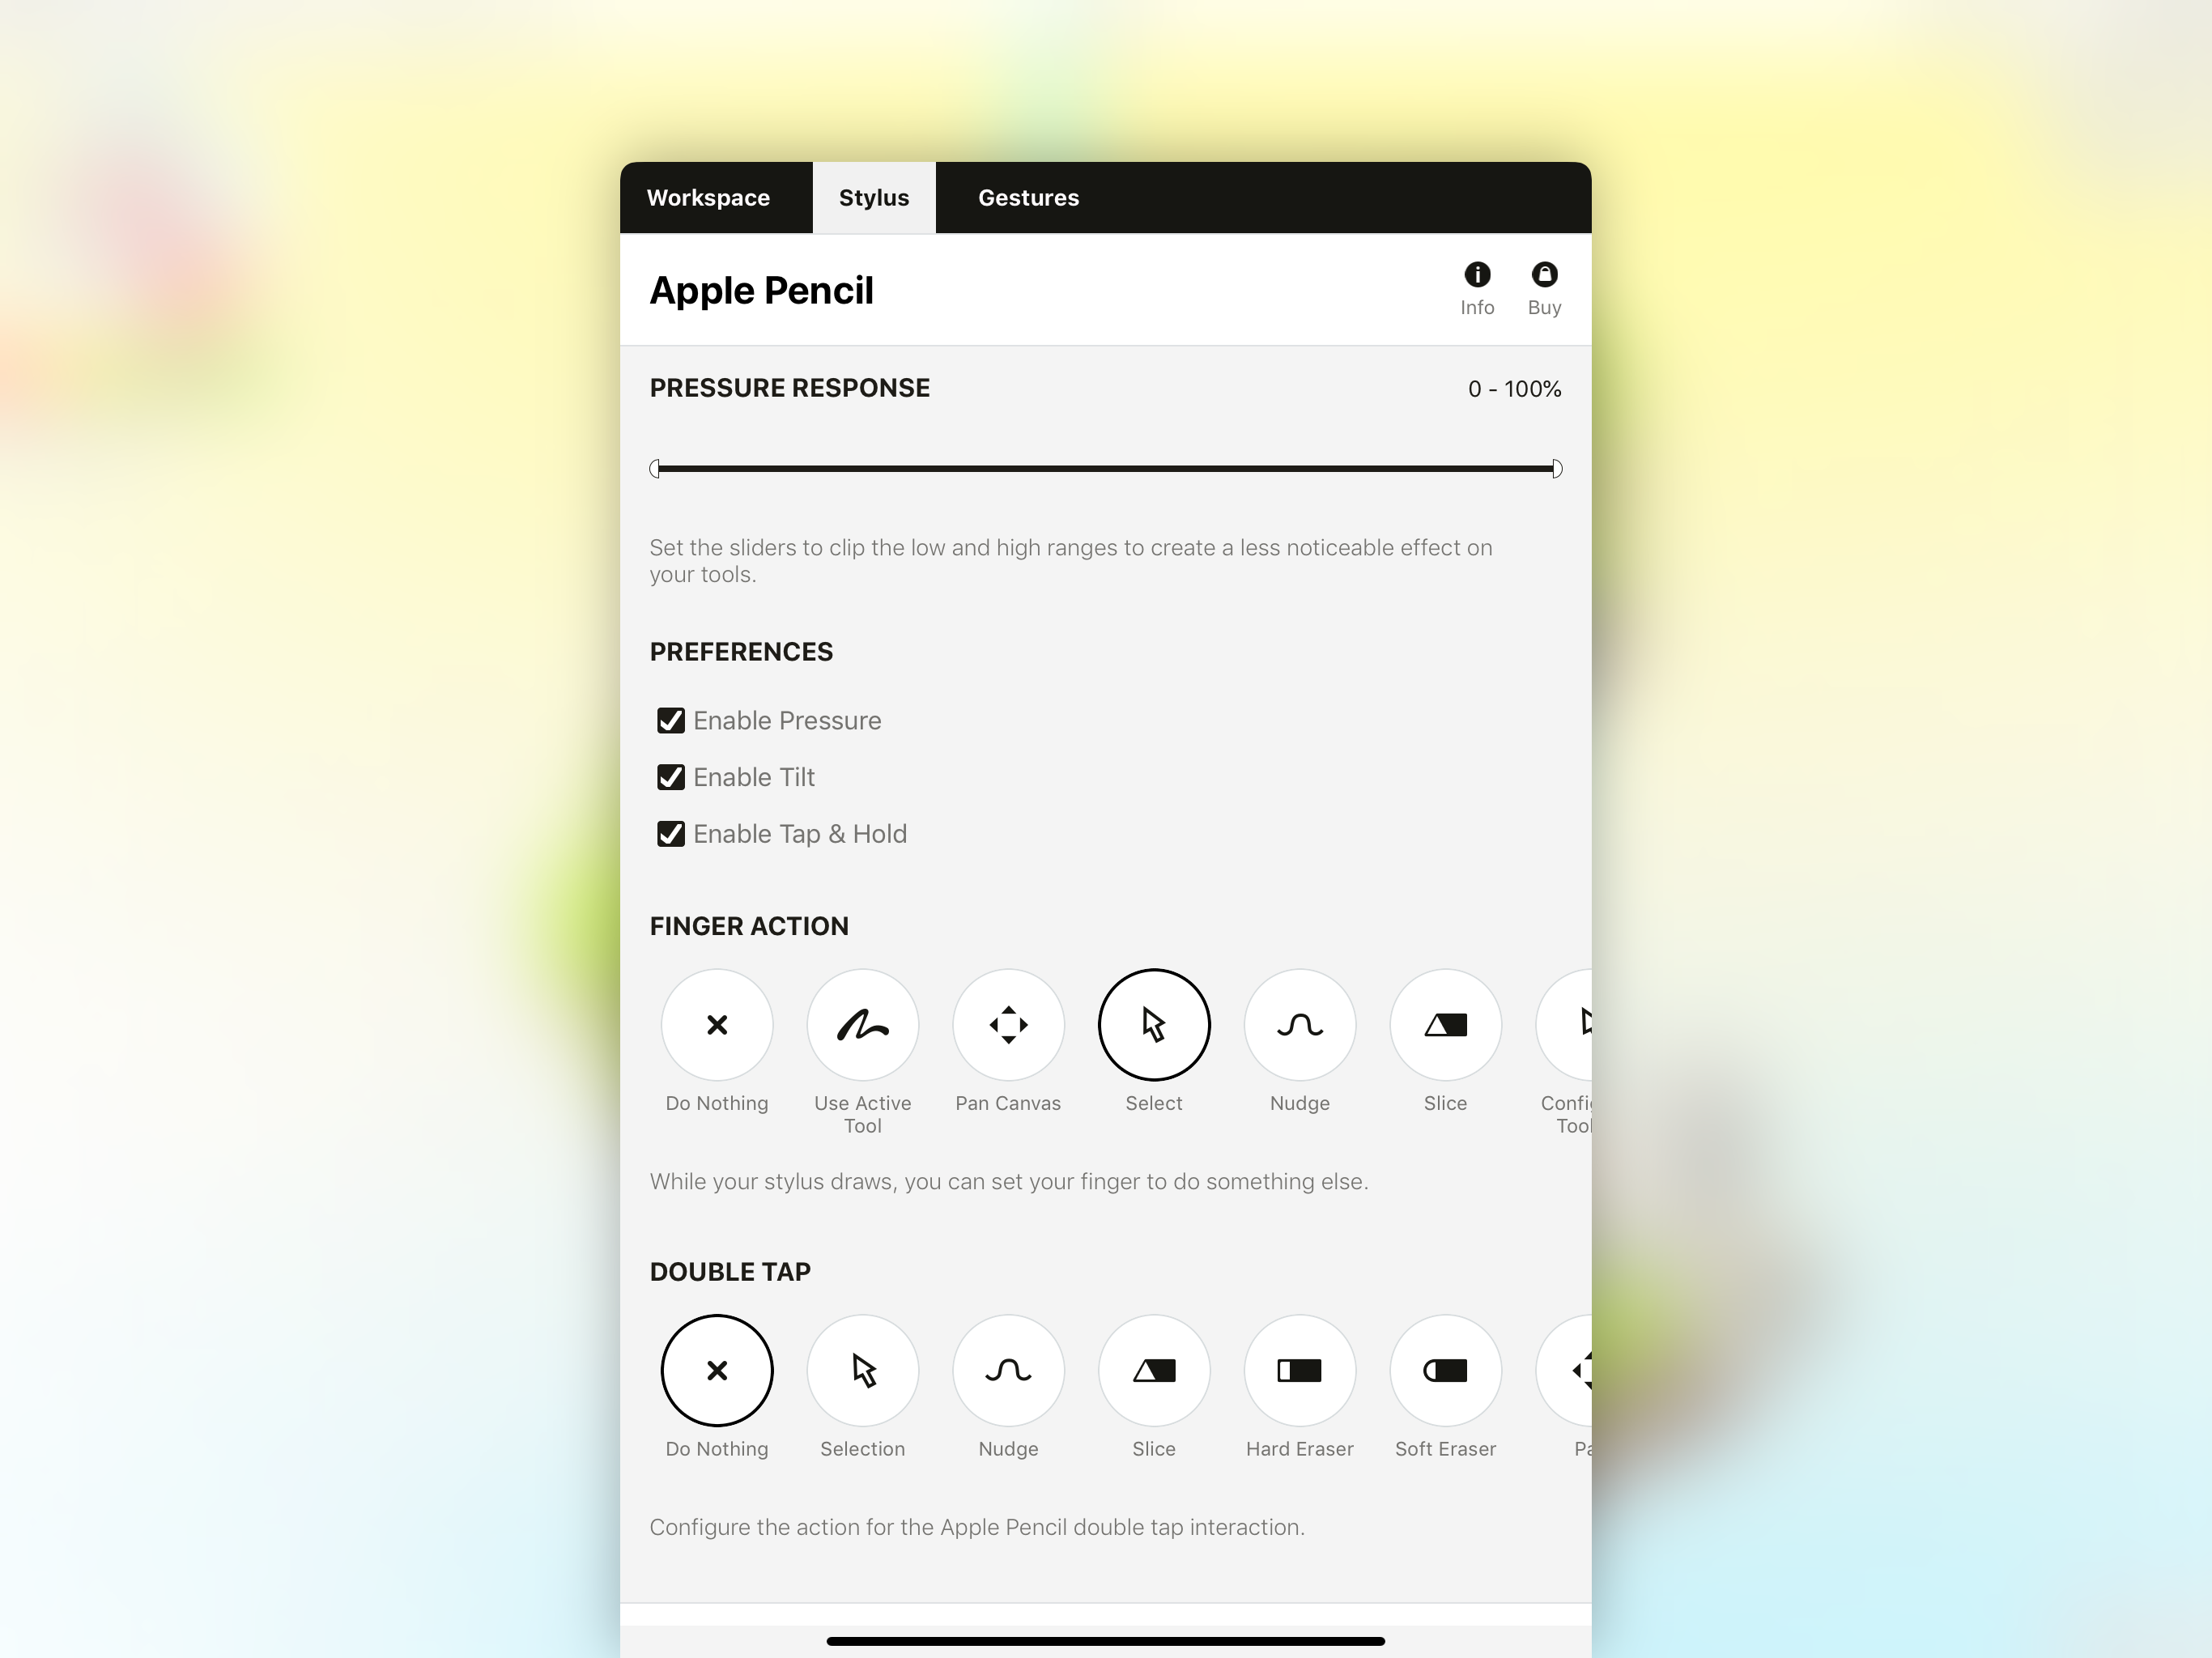Toggle Enable Tilt checkbox
This screenshot has height=1658, width=2212.
670,776
